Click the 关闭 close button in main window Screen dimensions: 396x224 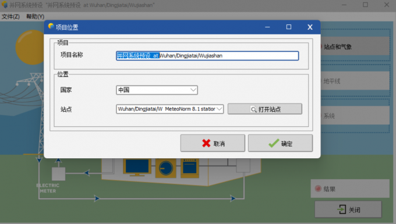point(348,209)
